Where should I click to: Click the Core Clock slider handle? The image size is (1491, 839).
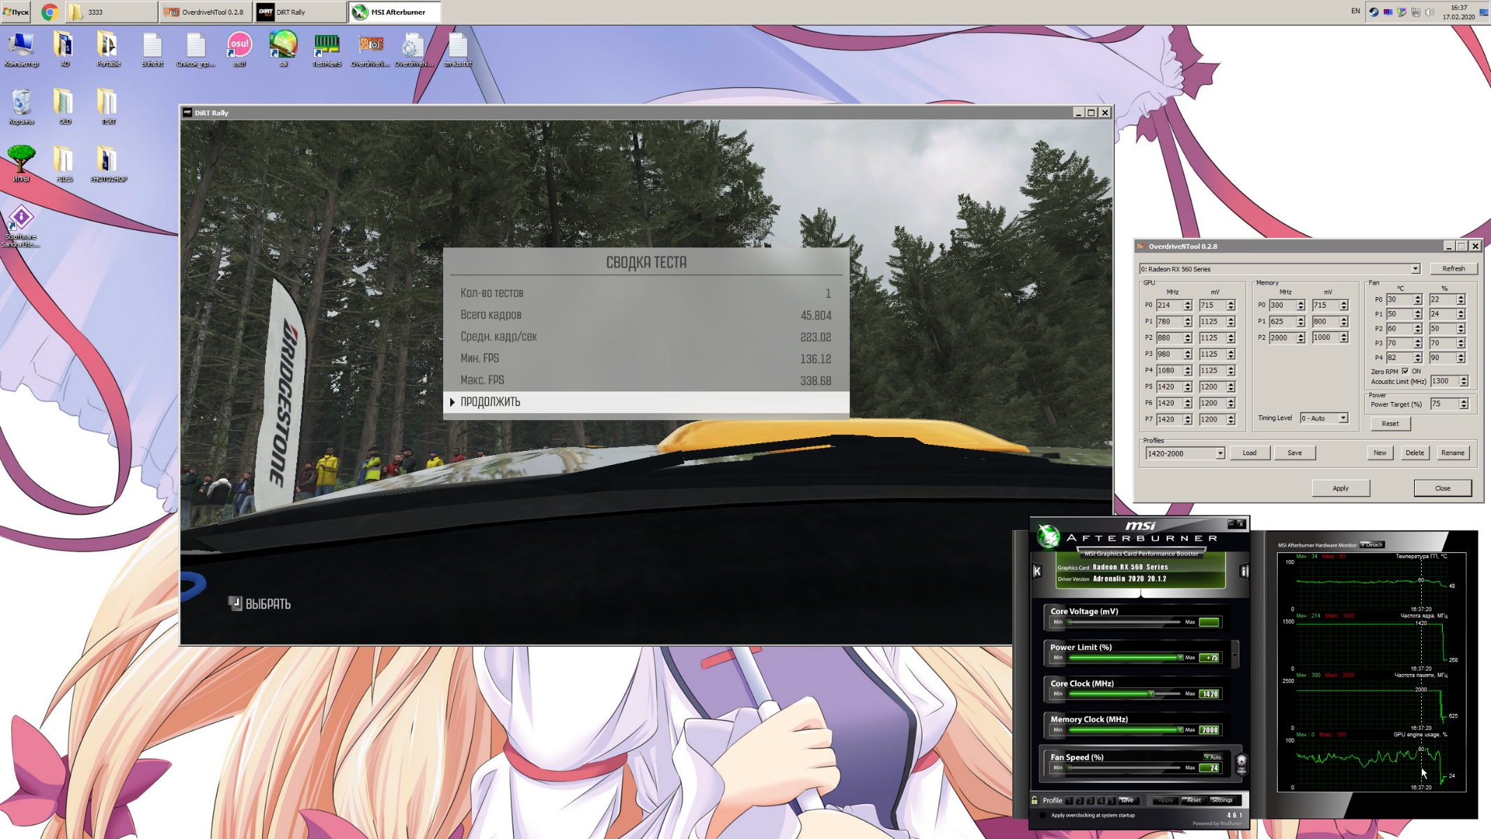point(1151,694)
